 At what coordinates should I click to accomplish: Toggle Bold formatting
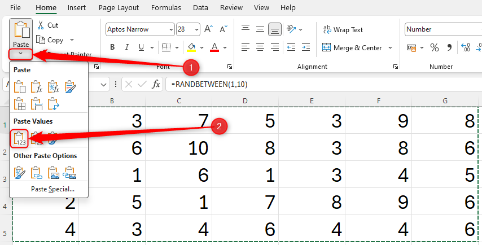coord(112,47)
